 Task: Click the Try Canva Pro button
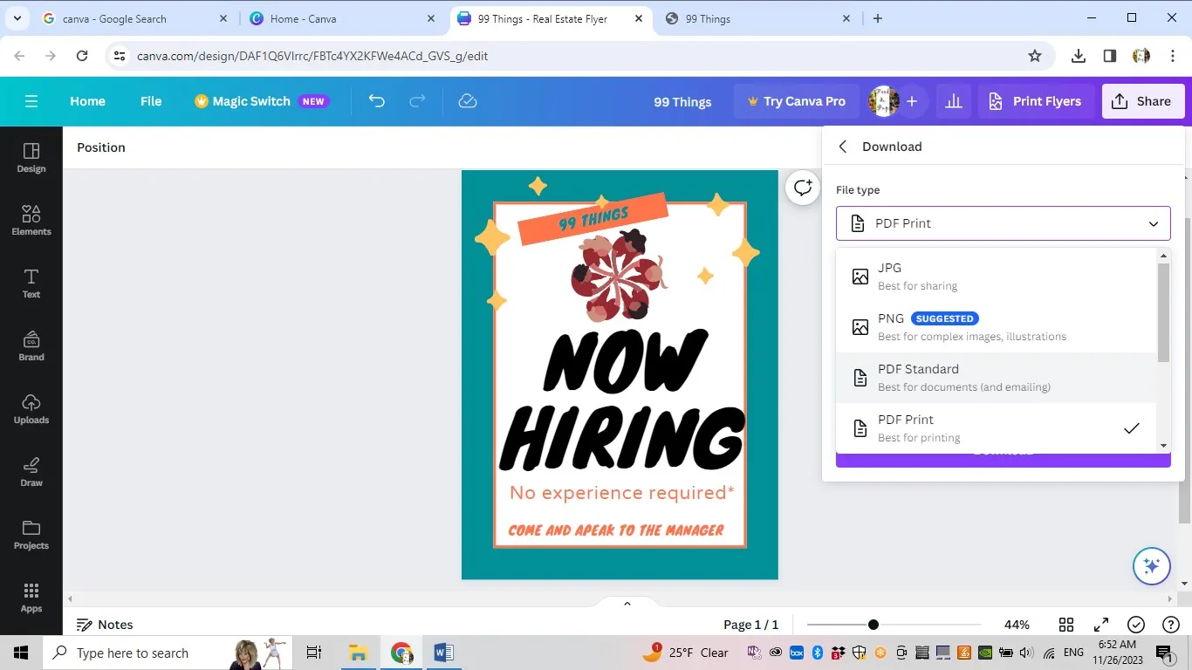pyautogui.click(x=796, y=101)
